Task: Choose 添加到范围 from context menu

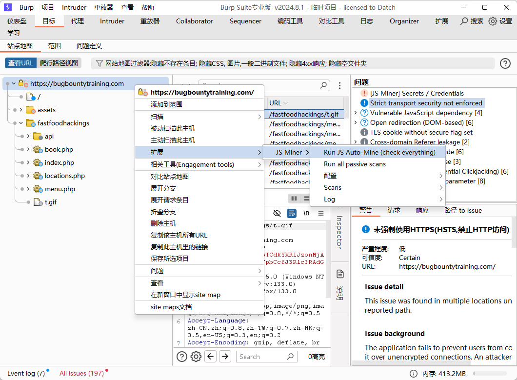Action: pos(199,104)
